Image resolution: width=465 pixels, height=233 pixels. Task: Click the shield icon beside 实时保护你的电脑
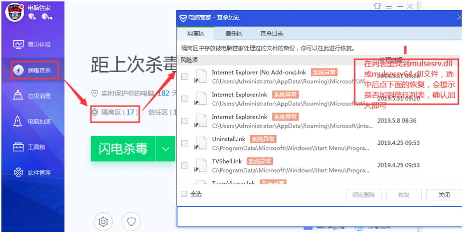click(94, 93)
